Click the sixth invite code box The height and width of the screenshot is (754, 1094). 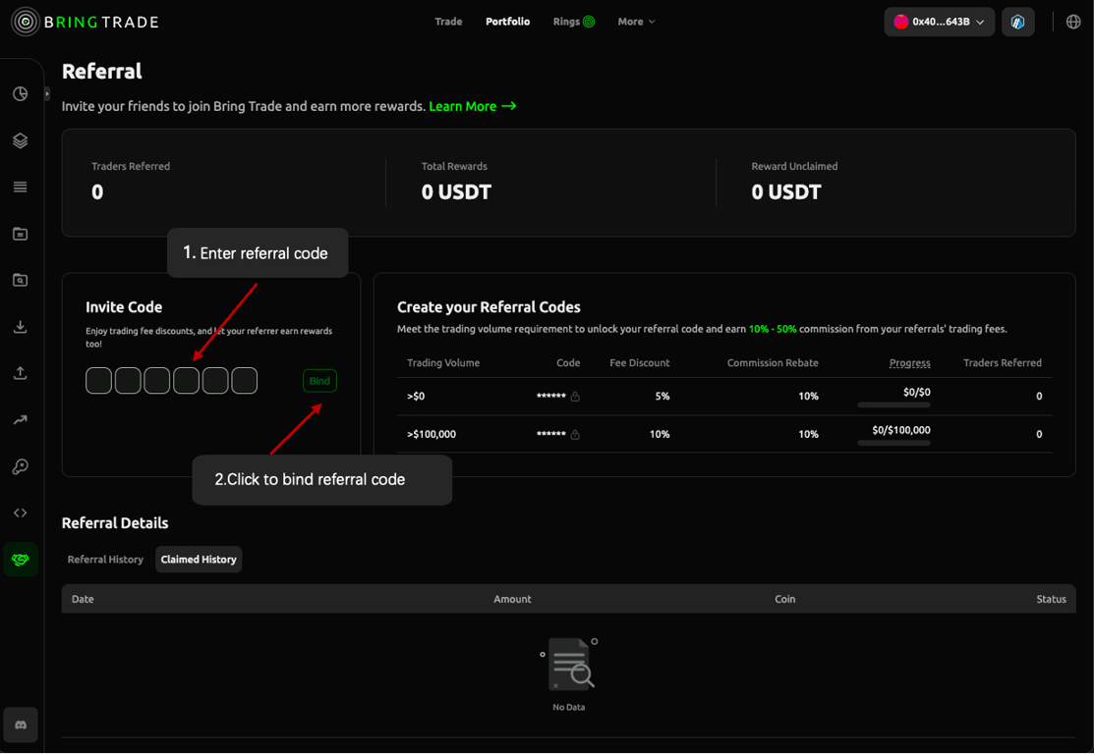click(x=244, y=381)
